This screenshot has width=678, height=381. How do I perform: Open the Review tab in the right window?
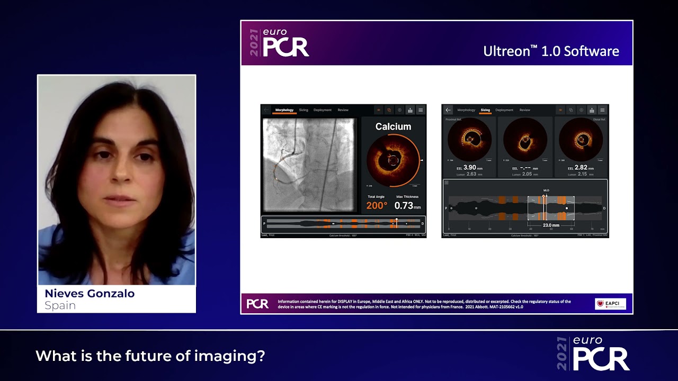point(525,110)
